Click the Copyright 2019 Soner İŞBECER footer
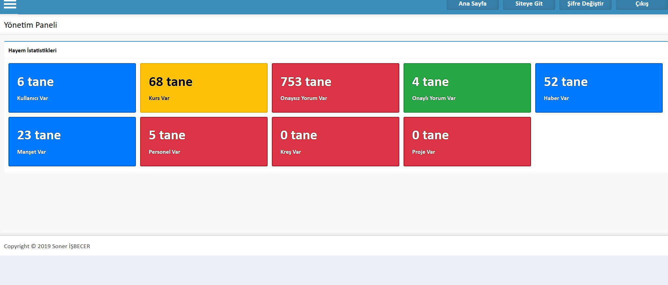This screenshot has height=285, width=668. [47, 246]
